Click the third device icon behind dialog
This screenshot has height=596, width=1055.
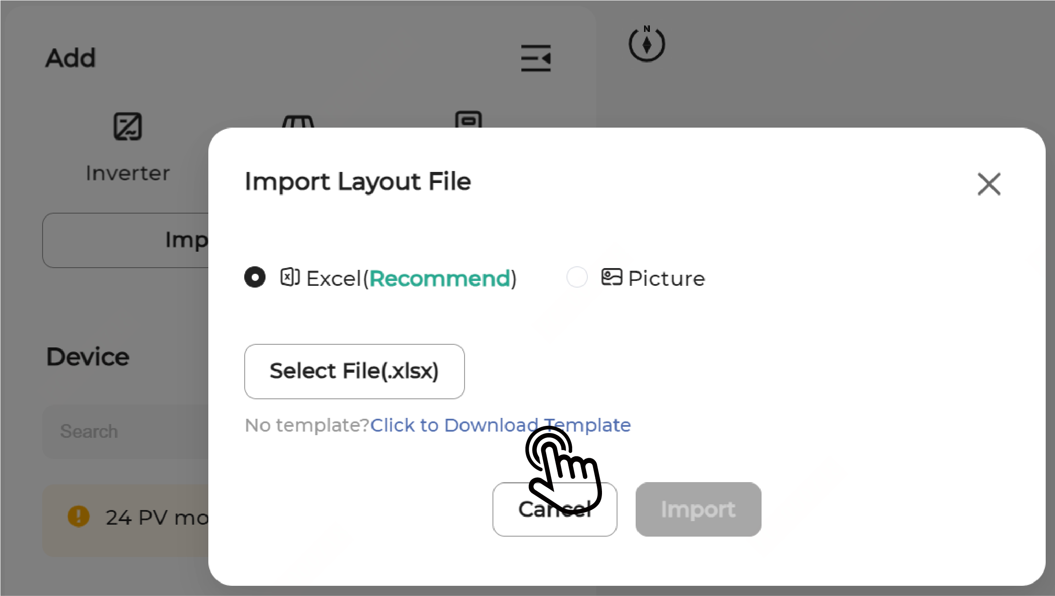click(468, 119)
